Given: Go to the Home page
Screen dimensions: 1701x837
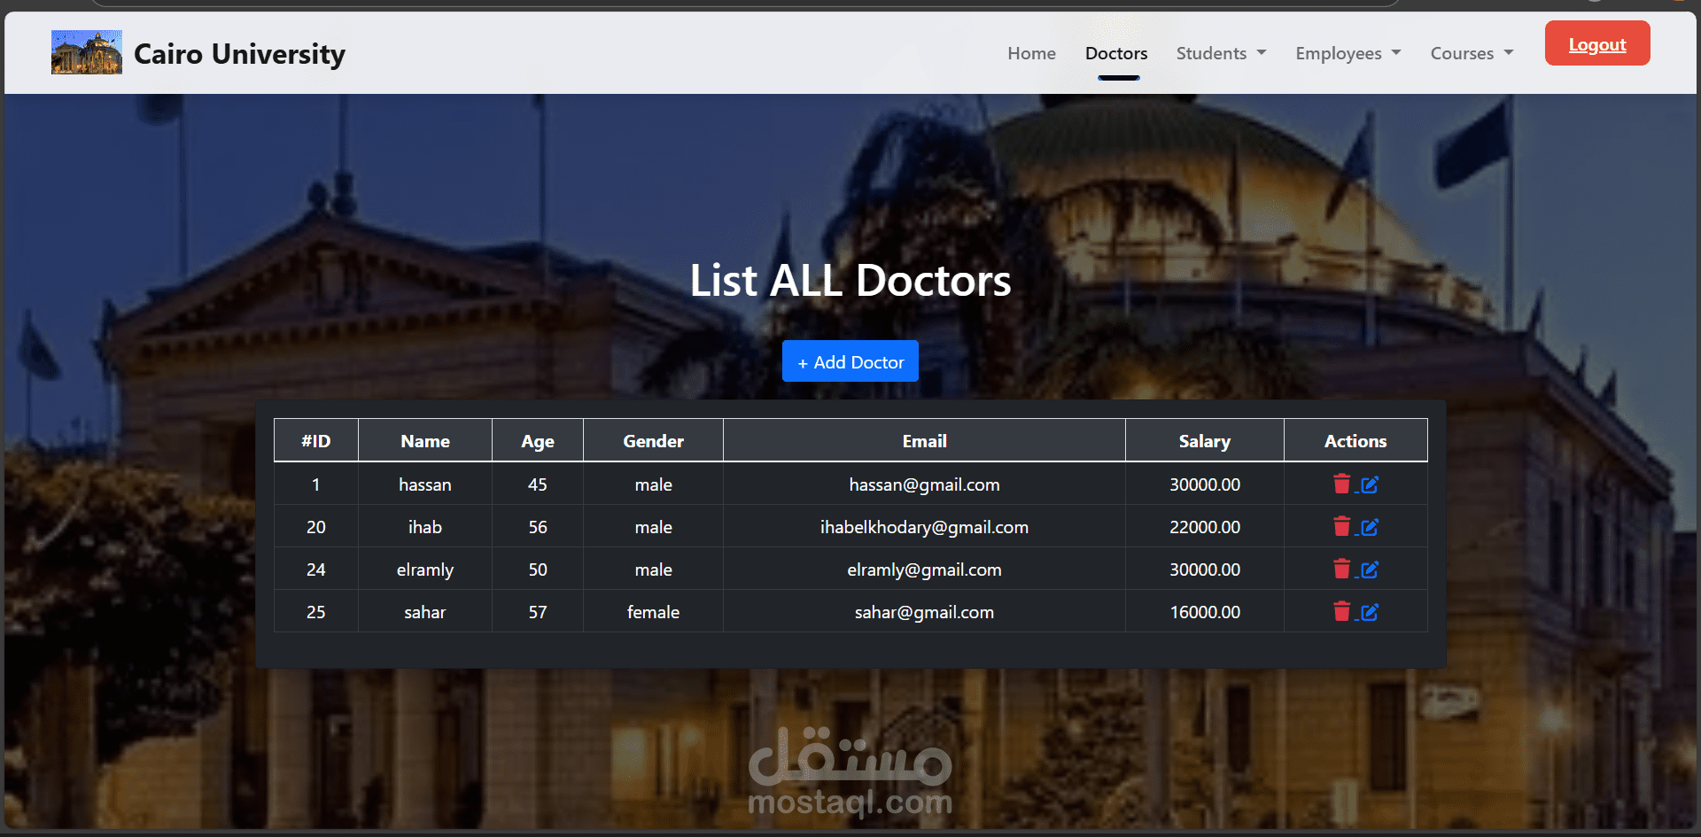Looking at the screenshot, I should click(1031, 53).
